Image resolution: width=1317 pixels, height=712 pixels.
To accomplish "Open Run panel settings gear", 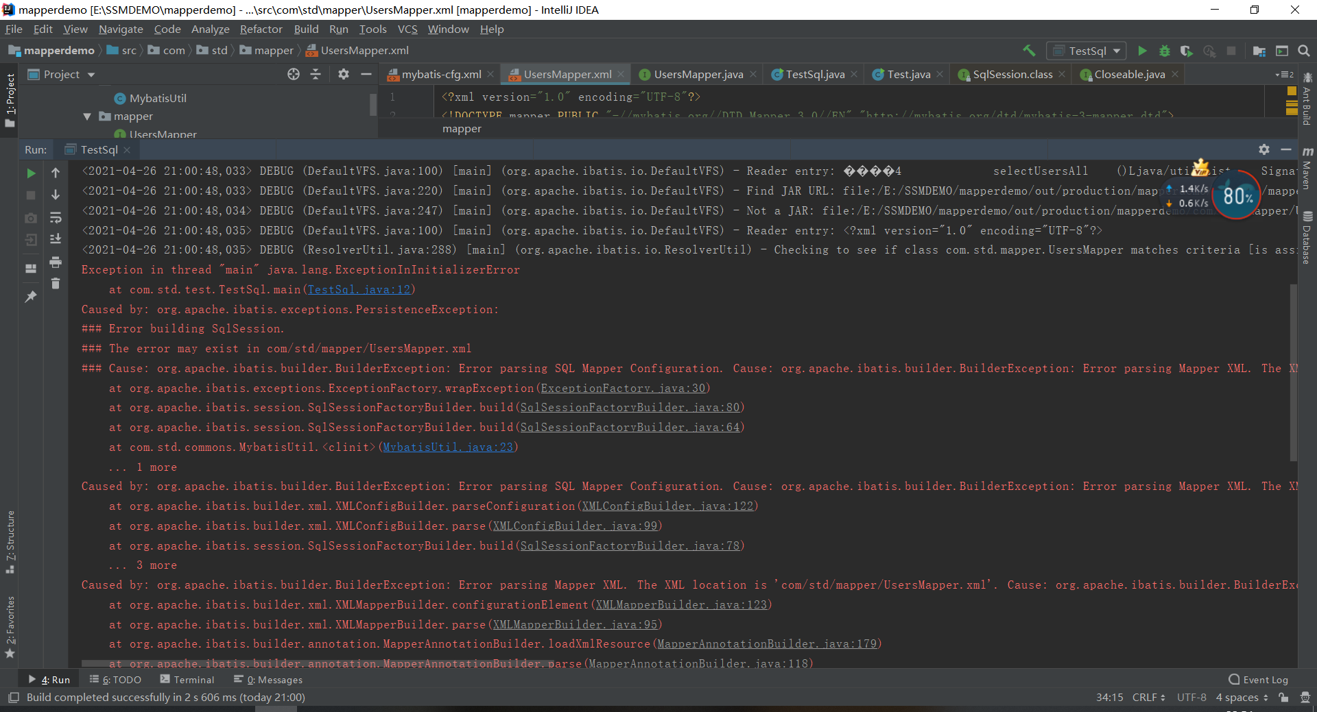I will click(1264, 149).
